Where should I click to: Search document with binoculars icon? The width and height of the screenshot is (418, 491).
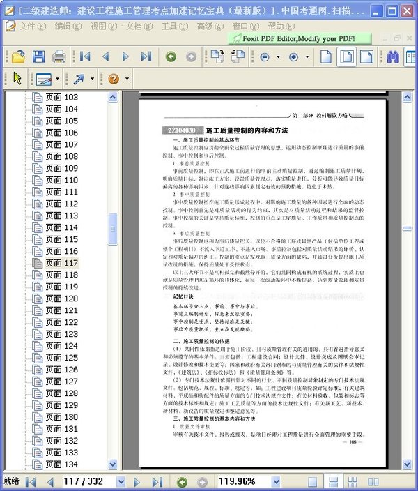393,57
